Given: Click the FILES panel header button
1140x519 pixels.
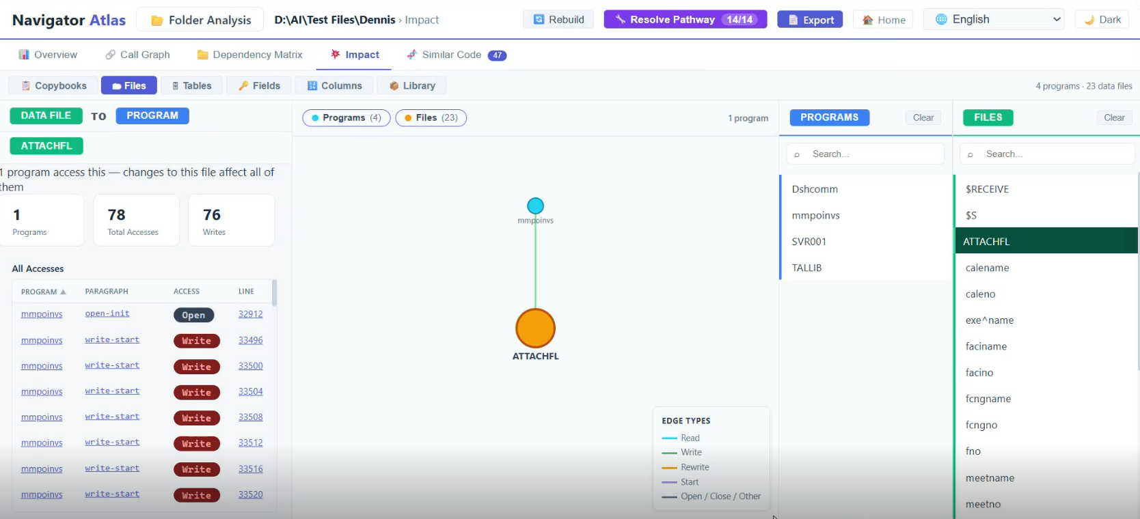Looking at the screenshot, I should pos(988,117).
